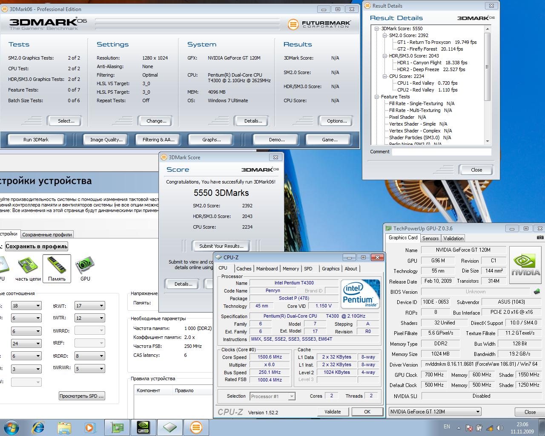Collapse the HDR/SM3.0 Score tree node
Screen dimensions: 545x436
(x=385, y=56)
